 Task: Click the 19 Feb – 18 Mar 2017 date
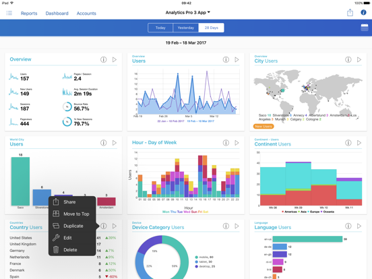tap(186, 42)
